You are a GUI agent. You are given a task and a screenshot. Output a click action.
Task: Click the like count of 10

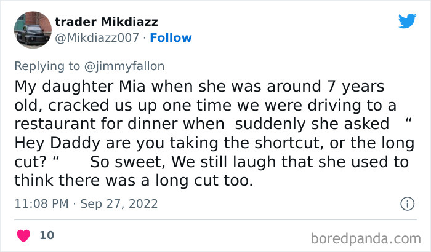click(x=46, y=235)
